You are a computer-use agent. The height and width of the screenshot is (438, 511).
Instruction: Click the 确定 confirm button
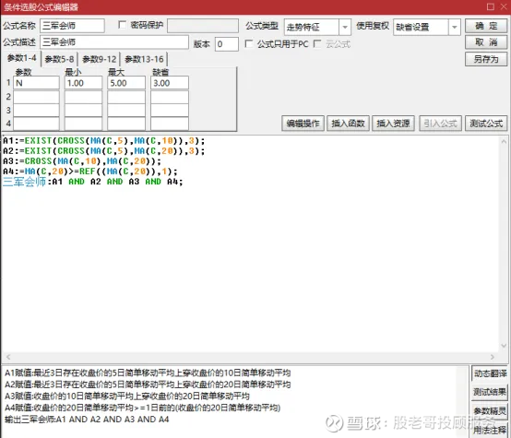[x=486, y=26]
